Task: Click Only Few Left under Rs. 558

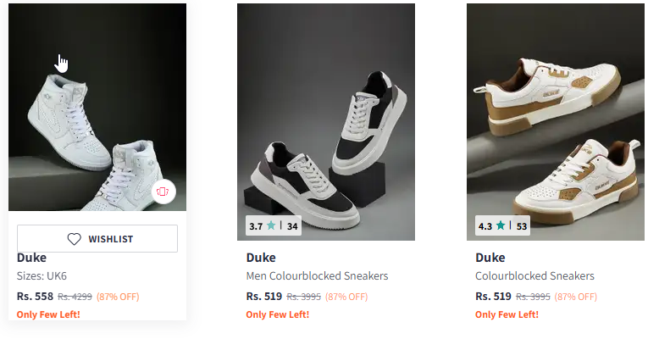Action: (48, 314)
